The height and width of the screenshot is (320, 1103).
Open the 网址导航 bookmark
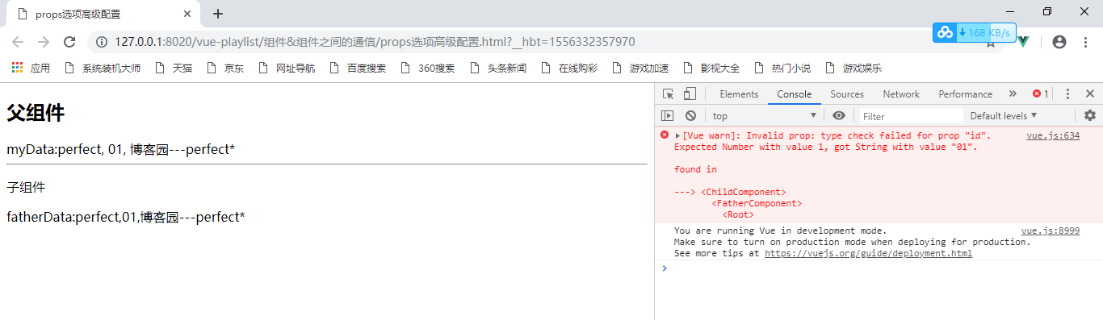tap(287, 69)
